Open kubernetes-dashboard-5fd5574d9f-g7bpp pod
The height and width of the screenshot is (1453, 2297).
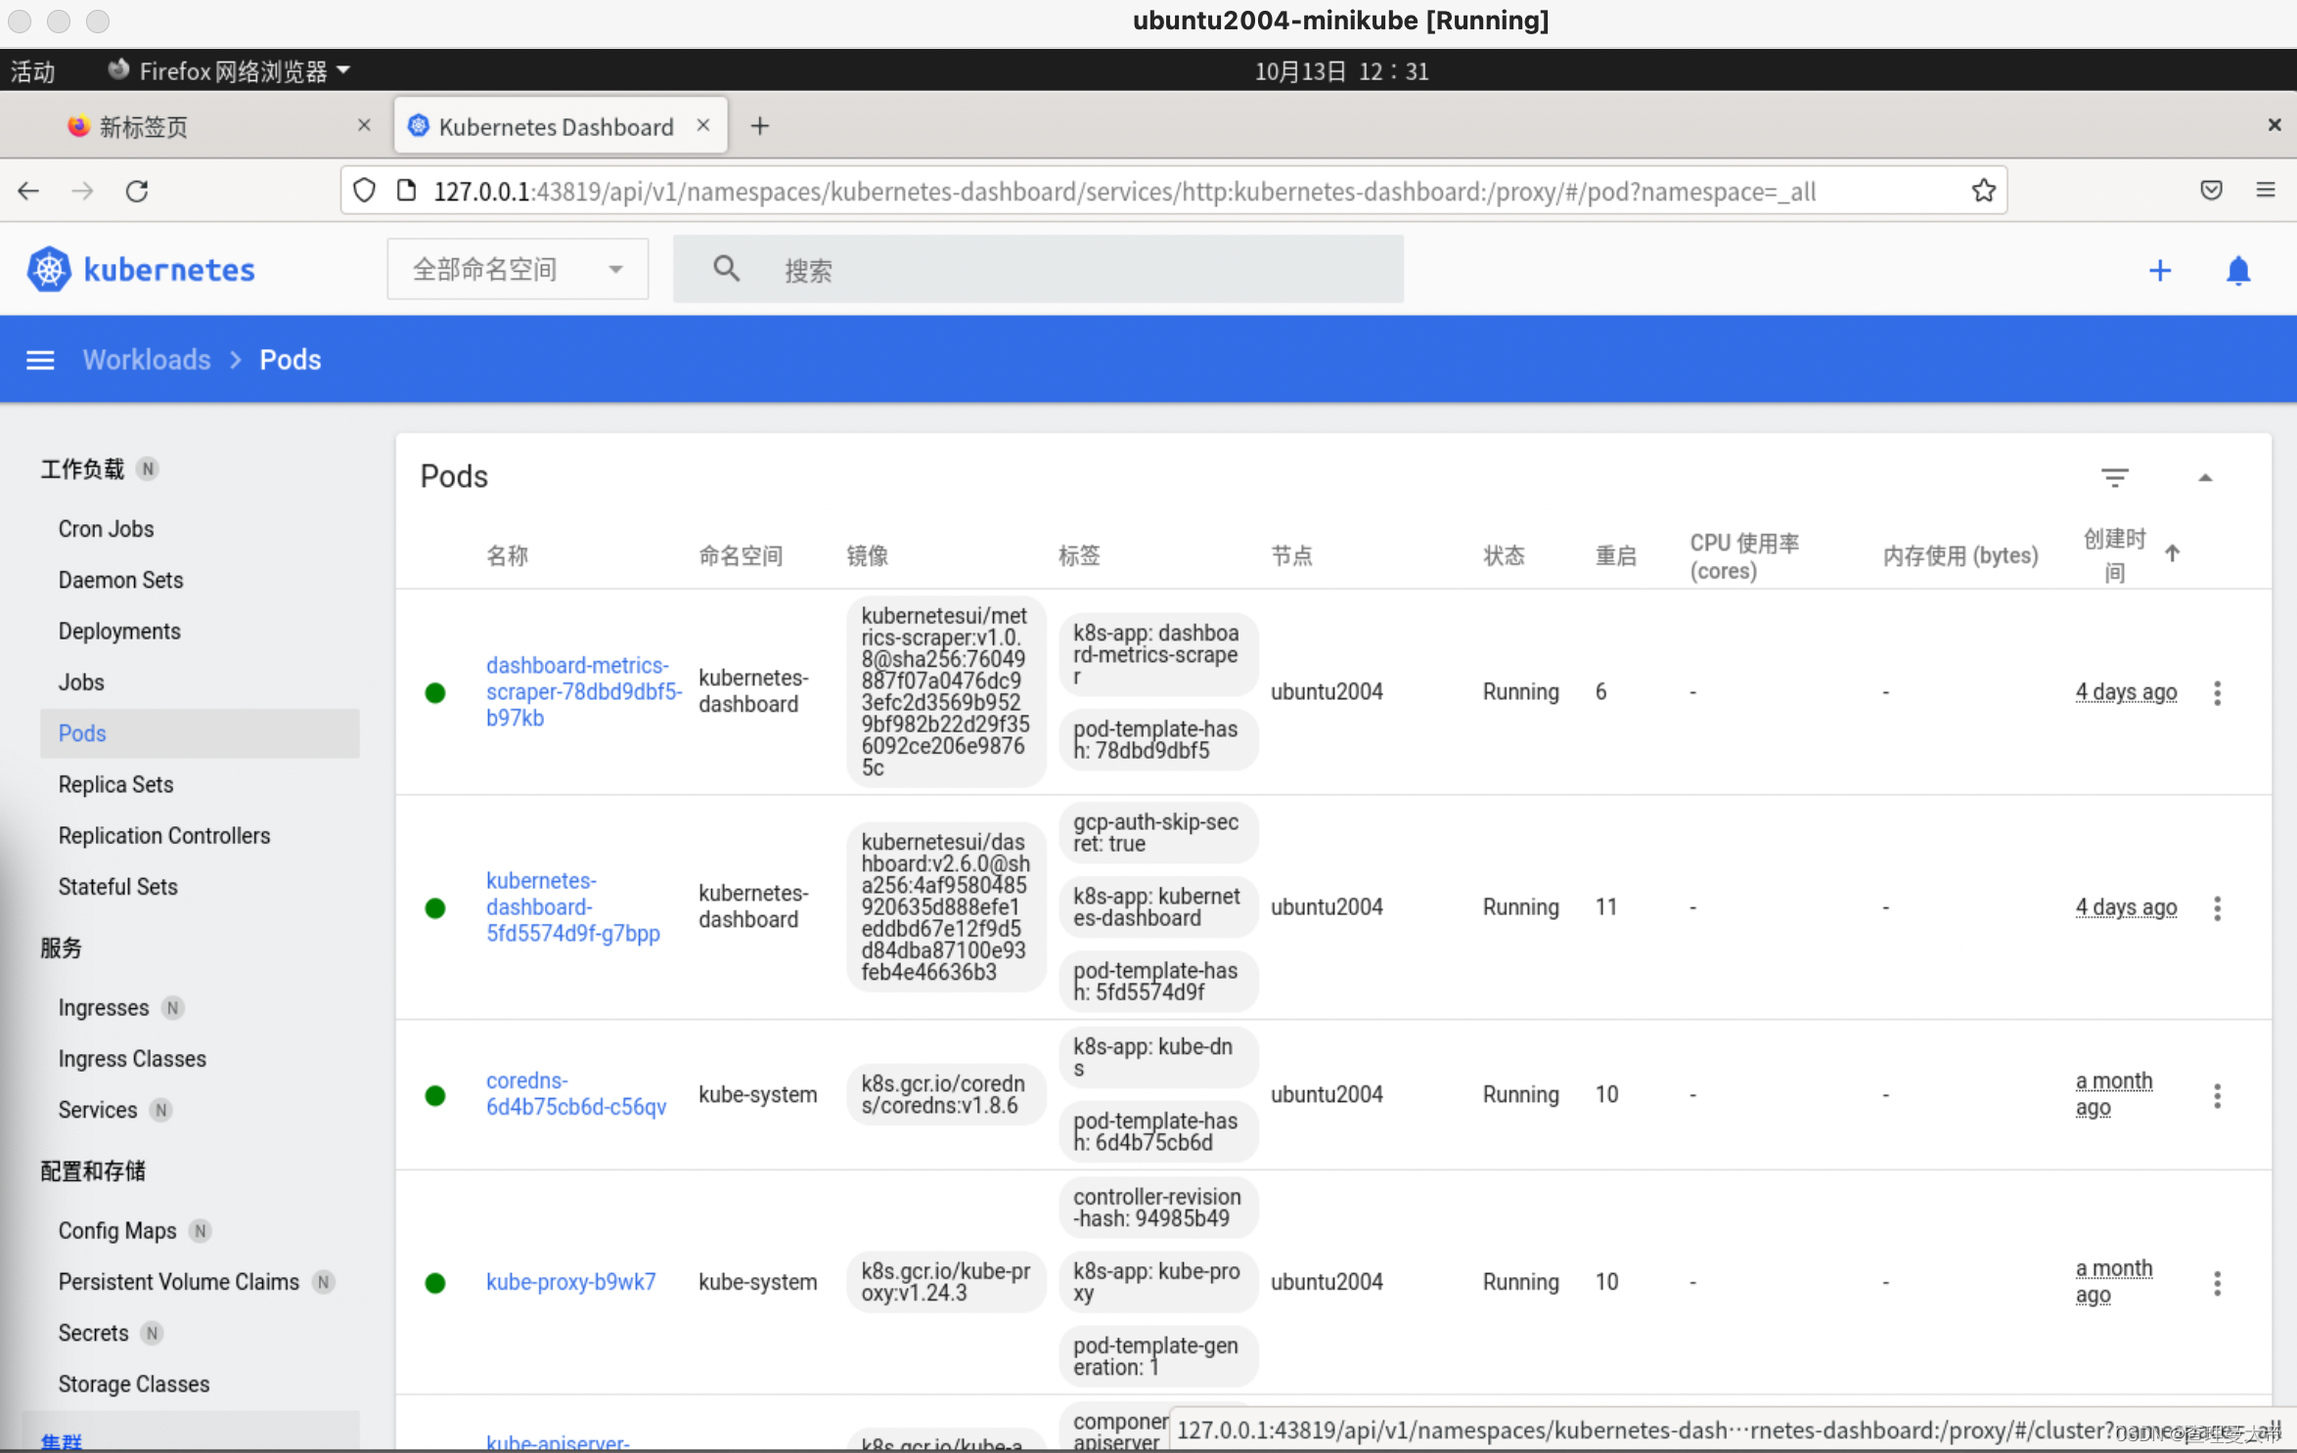pyautogui.click(x=573, y=906)
